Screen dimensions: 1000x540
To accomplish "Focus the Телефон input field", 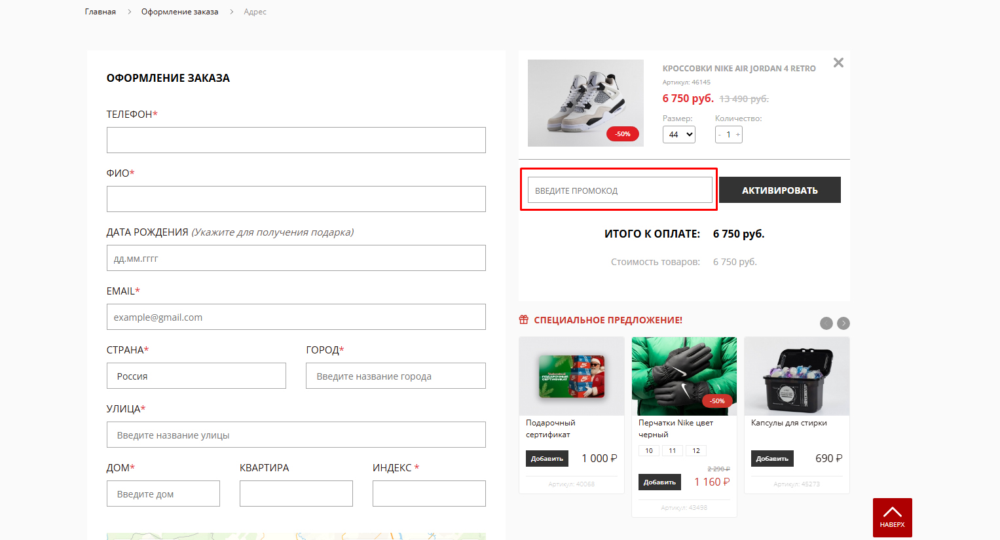I will (296, 140).
